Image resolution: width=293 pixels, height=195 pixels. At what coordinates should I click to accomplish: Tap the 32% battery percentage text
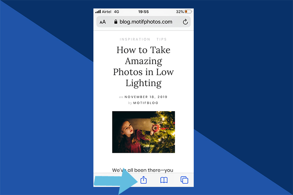point(180,12)
